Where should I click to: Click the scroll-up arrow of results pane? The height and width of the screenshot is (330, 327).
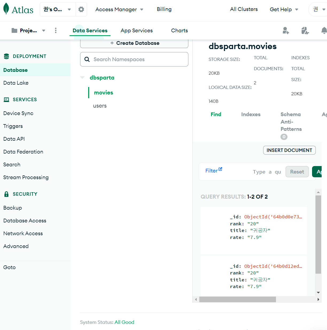[318, 192]
